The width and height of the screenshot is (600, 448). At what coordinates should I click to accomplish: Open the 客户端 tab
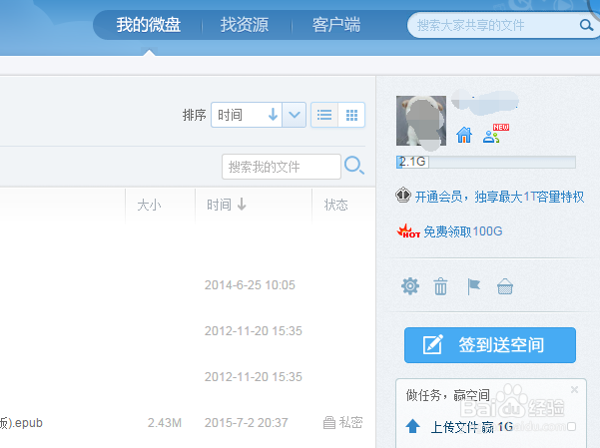point(336,25)
